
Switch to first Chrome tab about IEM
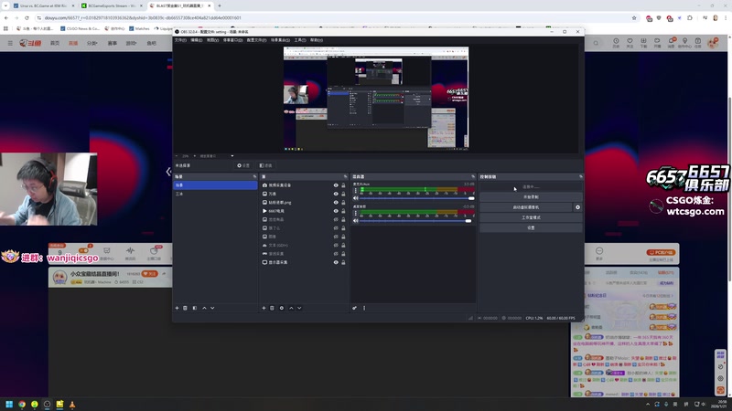pyautogui.click(x=44, y=5)
